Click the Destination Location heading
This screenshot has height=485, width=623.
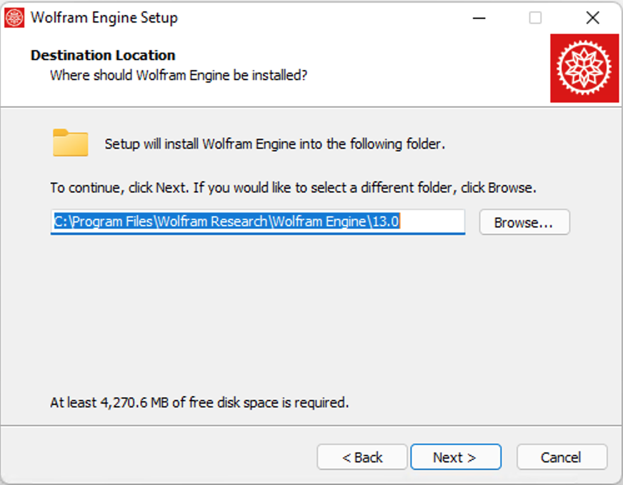pos(103,55)
